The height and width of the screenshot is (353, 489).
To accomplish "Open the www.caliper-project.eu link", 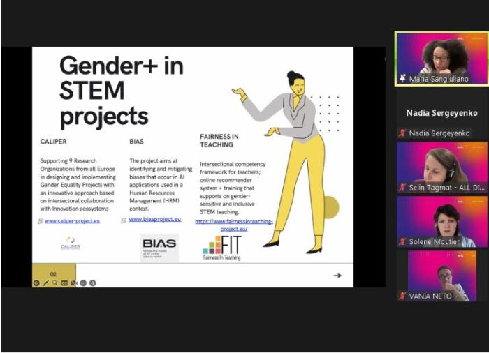I will click(72, 220).
